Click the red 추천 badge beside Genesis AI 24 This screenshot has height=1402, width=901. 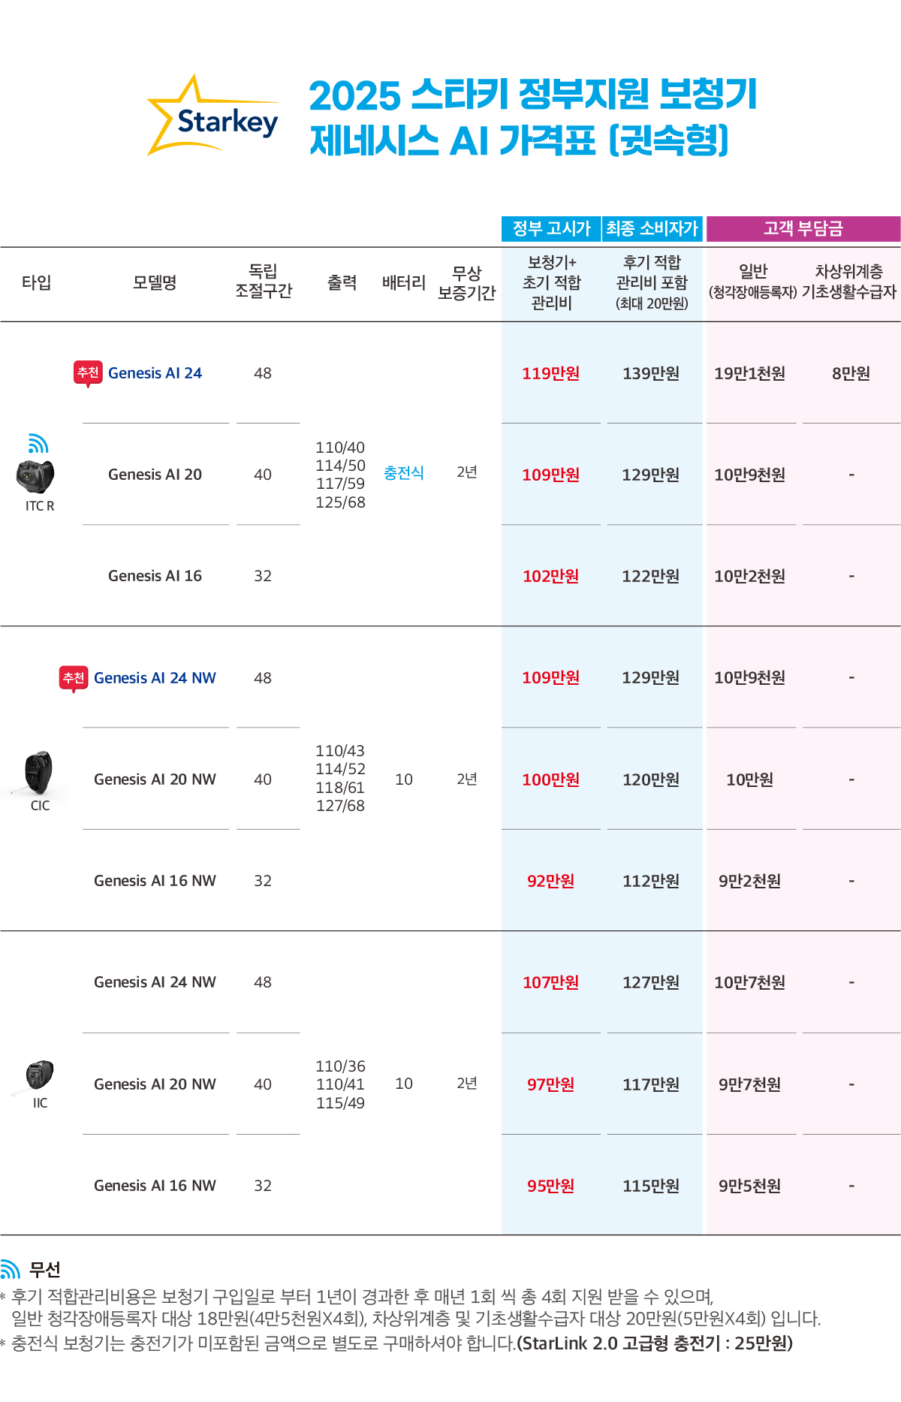(88, 372)
